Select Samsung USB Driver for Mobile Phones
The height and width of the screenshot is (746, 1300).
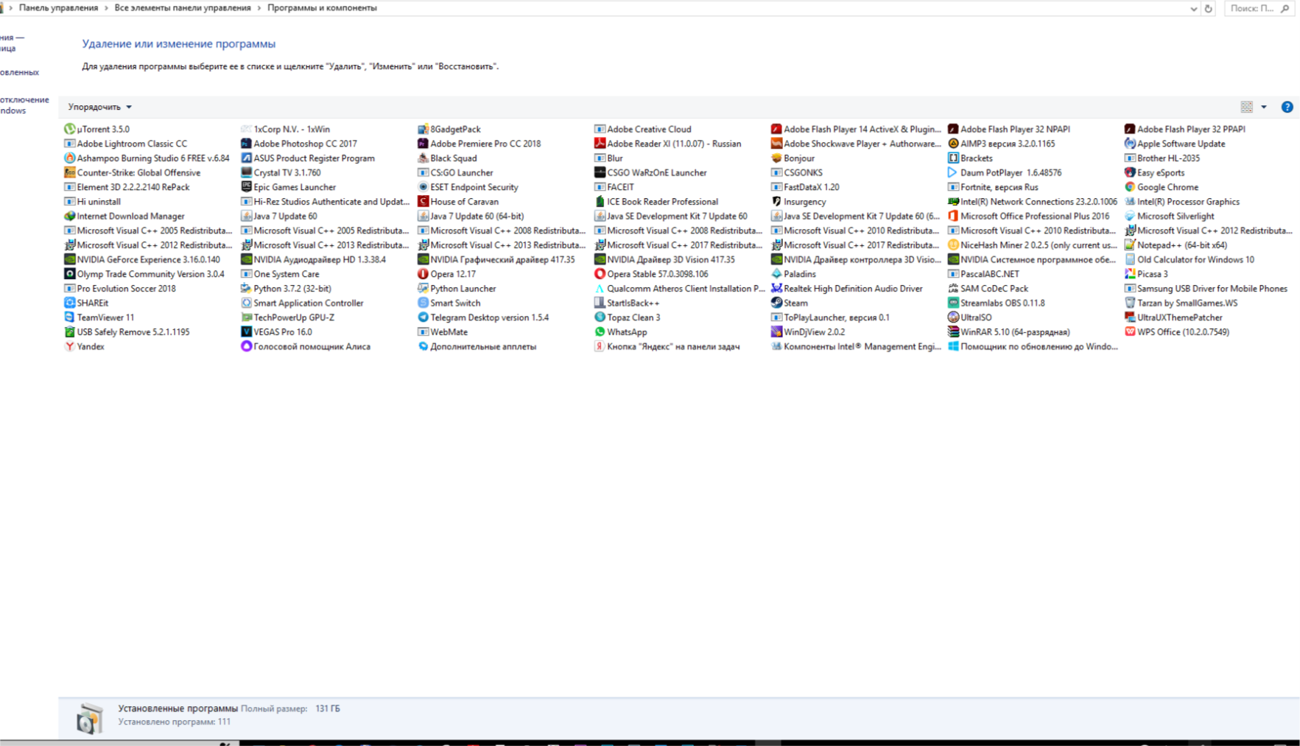pyautogui.click(x=1206, y=289)
